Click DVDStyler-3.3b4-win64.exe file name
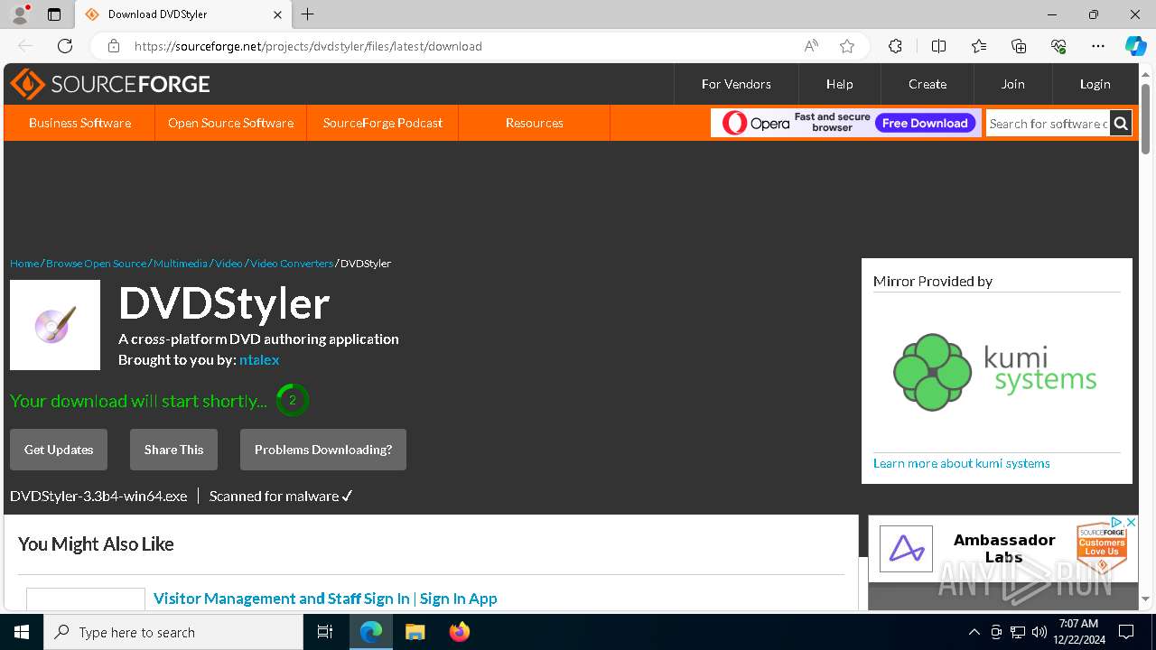Image resolution: width=1156 pixels, height=650 pixels. tap(98, 496)
